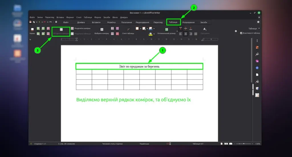This screenshot has width=292, height=157.
Task: Click the border color icon
Action: pos(151,28)
